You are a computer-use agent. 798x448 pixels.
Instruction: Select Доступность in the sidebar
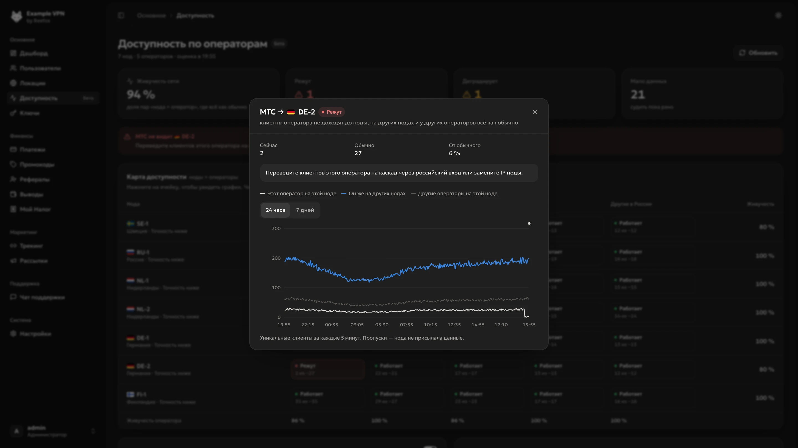[53, 98]
